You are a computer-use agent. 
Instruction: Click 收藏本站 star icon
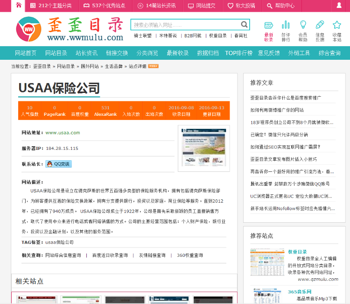tap(337, 31)
